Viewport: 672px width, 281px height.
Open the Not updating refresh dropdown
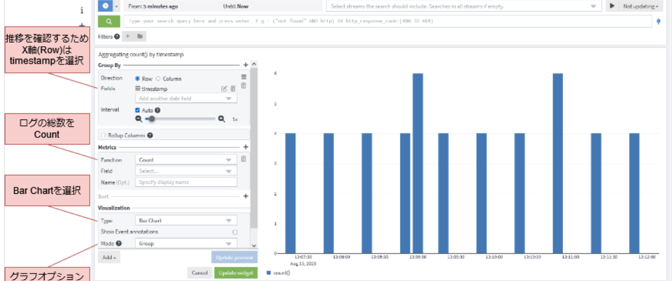(639, 6)
